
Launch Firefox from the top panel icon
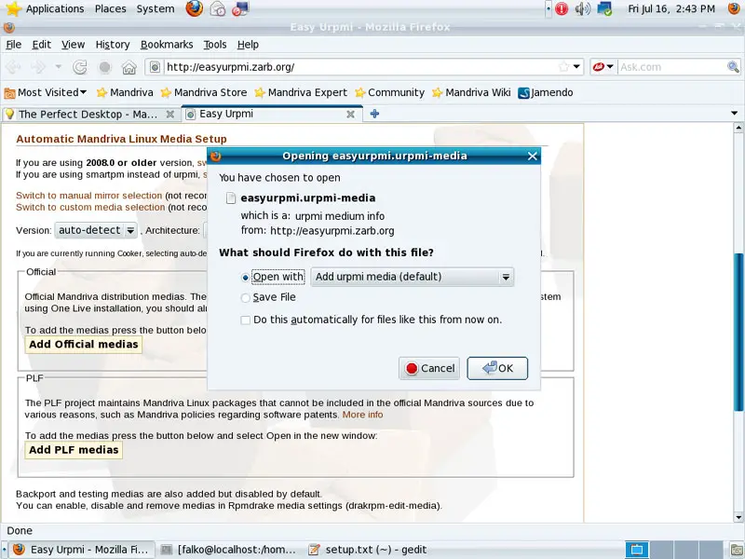[194, 8]
